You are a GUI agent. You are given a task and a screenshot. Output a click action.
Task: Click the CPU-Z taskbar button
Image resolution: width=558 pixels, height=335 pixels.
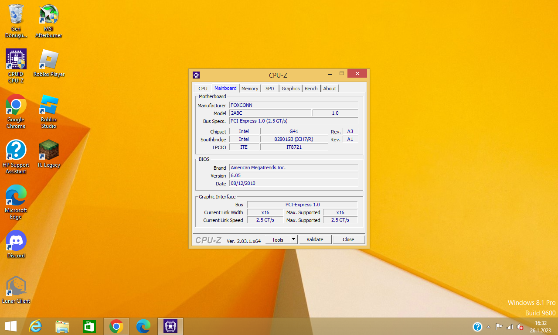click(170, 326)
